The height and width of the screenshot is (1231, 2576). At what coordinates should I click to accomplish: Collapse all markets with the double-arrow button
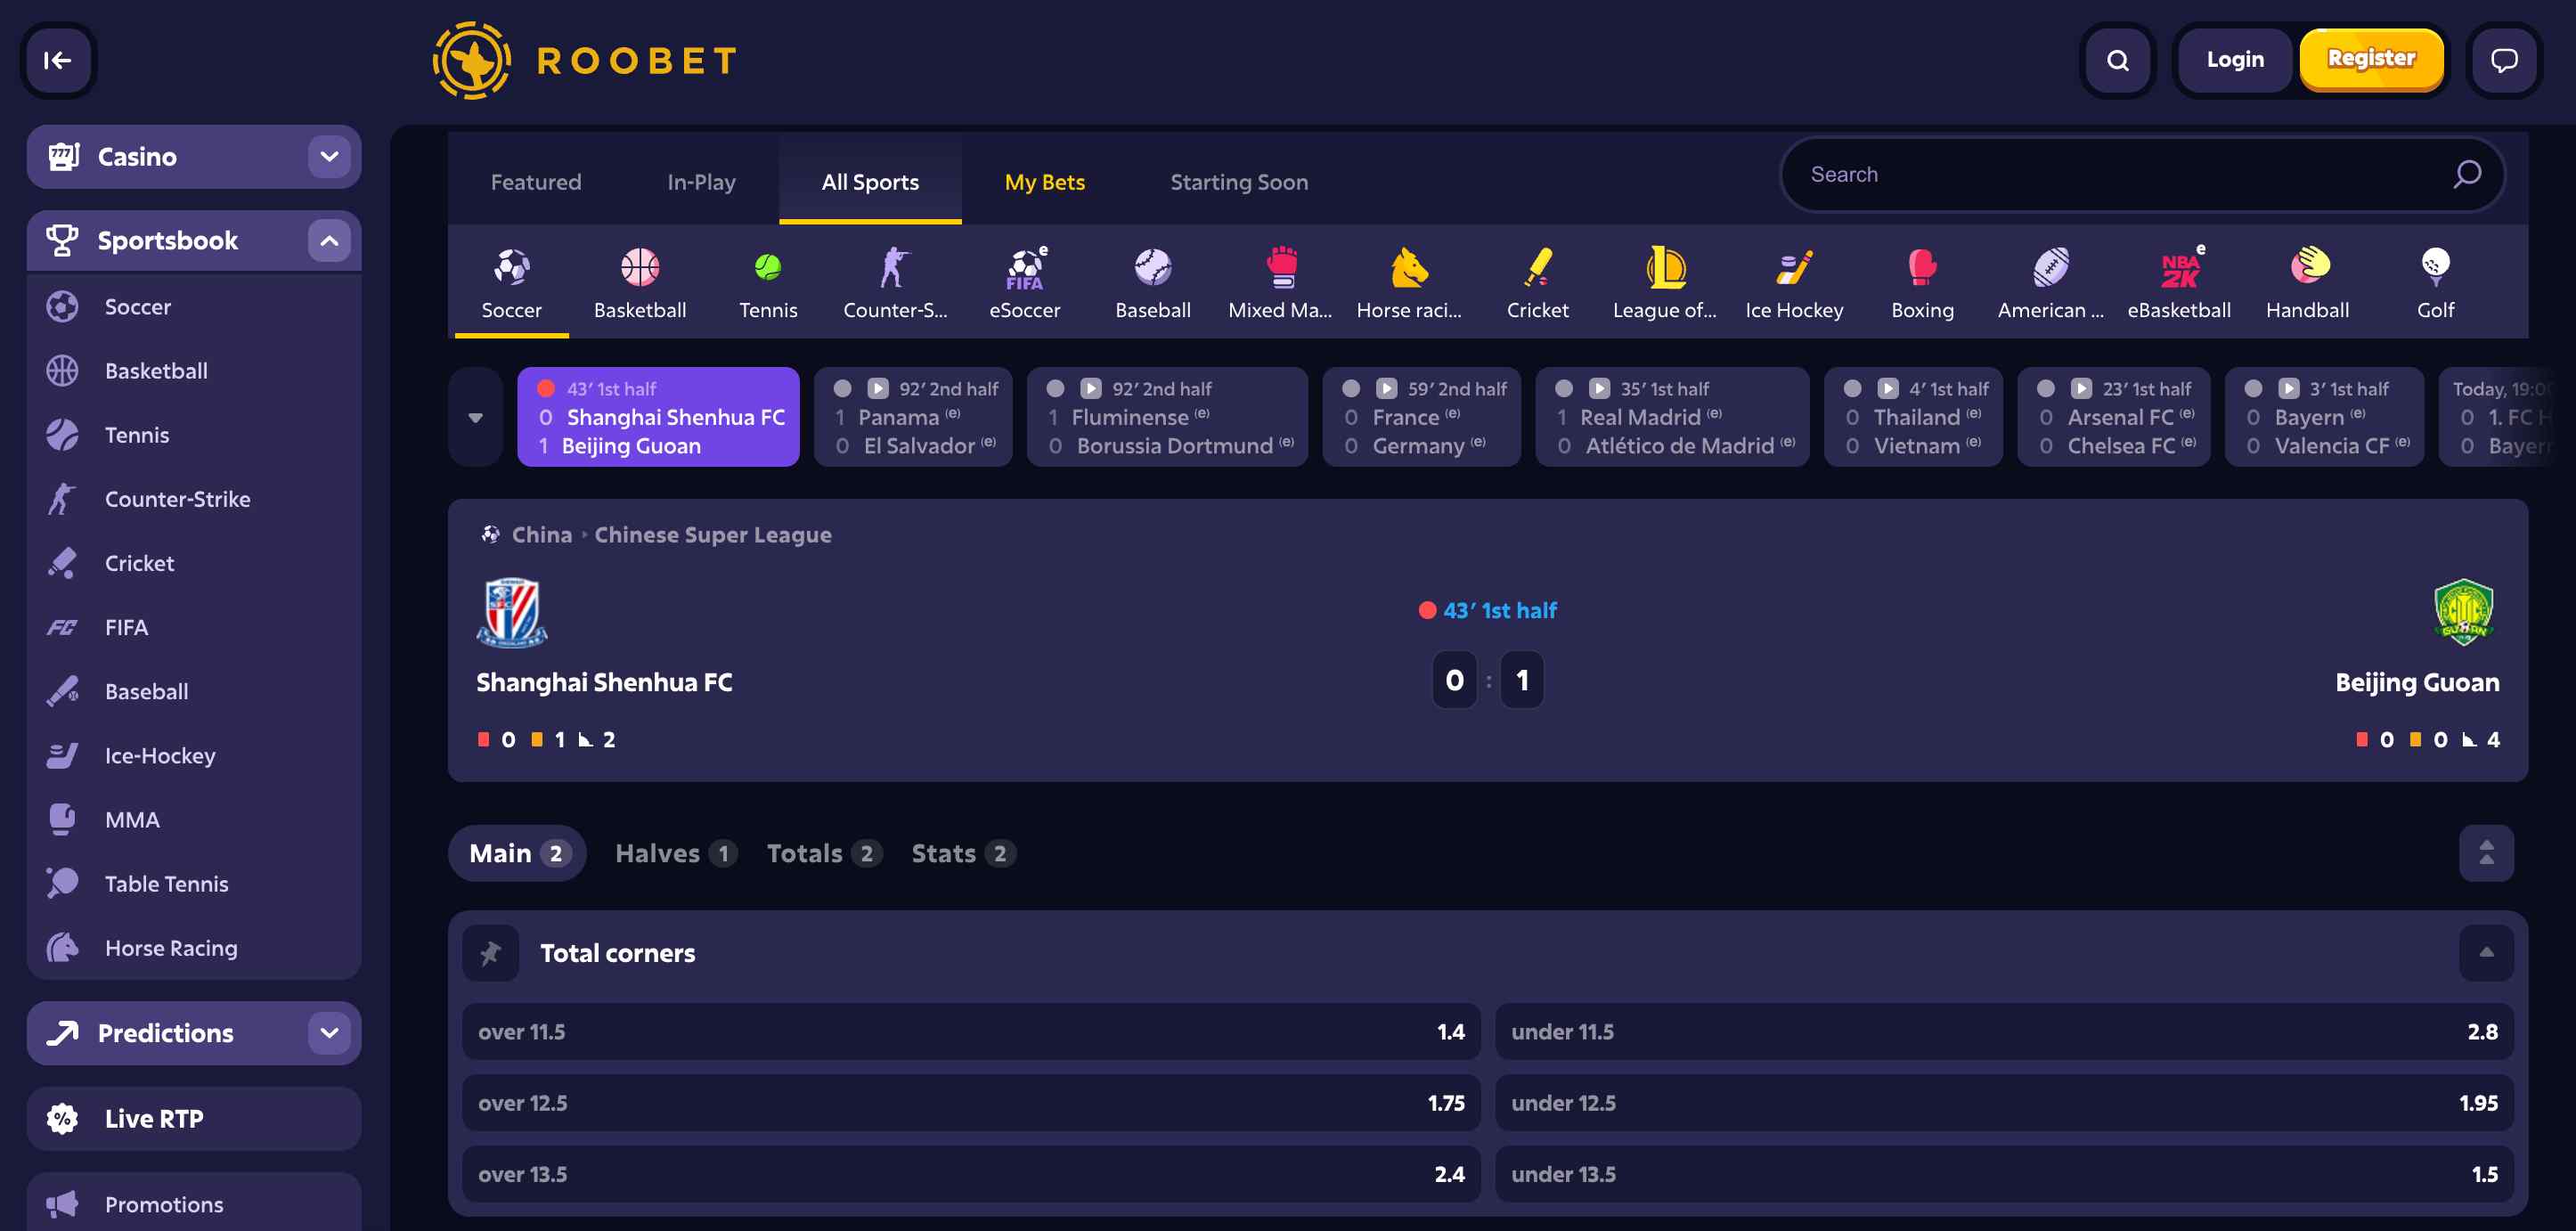click(x=2486, y=853)
